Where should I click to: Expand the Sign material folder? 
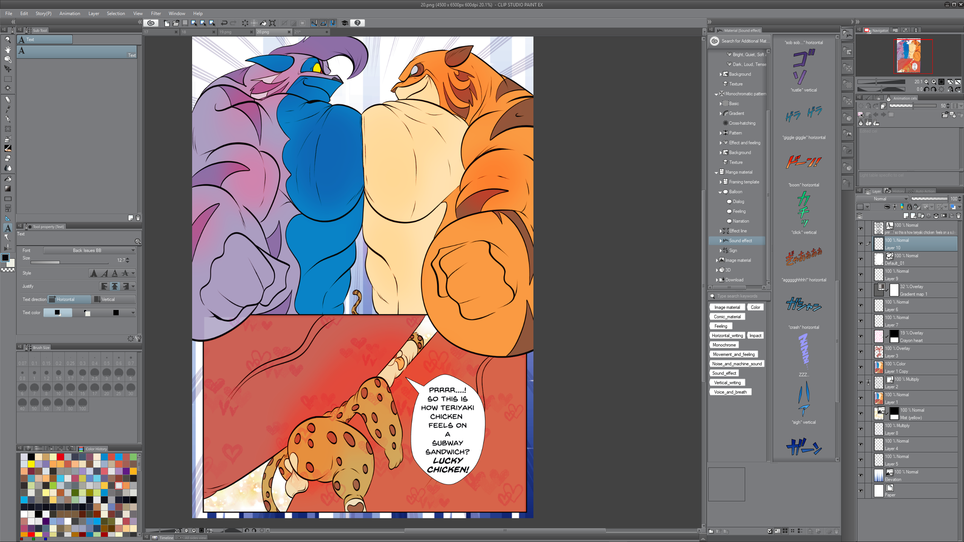coord(721,250)
